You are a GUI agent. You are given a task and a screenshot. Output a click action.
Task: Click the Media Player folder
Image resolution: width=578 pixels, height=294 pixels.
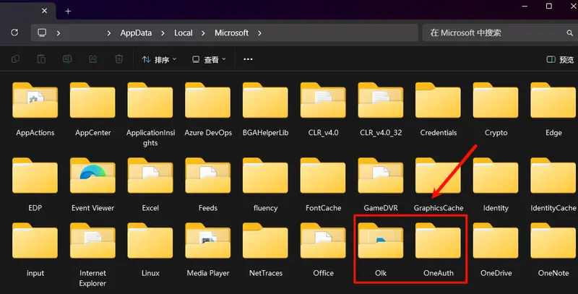click(x=208, y=250)
